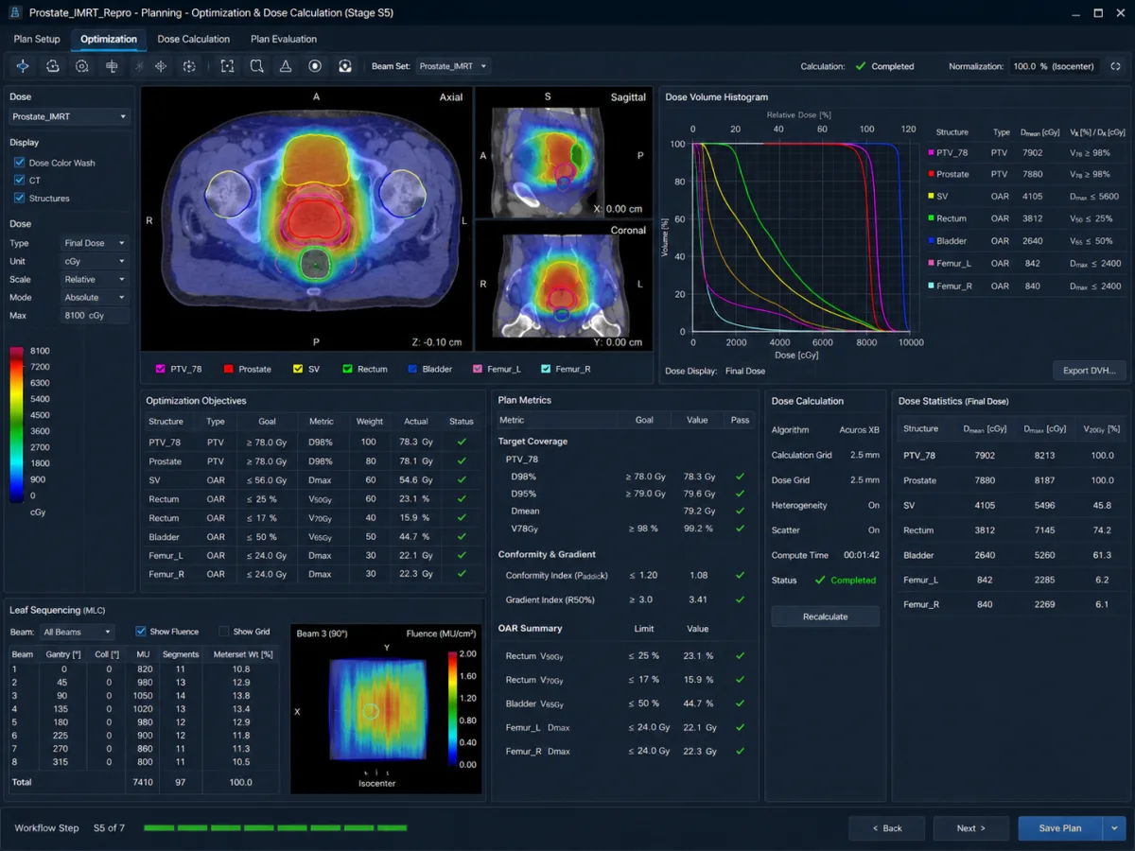Switch to the Dose Calculation tab
Image resolution: width=1135 pixels, height=851 pixels.
tap(194, 39)
